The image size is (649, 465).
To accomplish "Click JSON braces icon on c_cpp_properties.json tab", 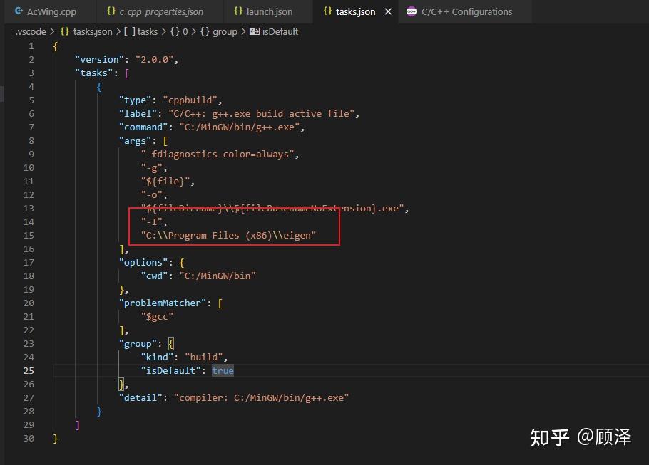I will click(x=111, y=11).
